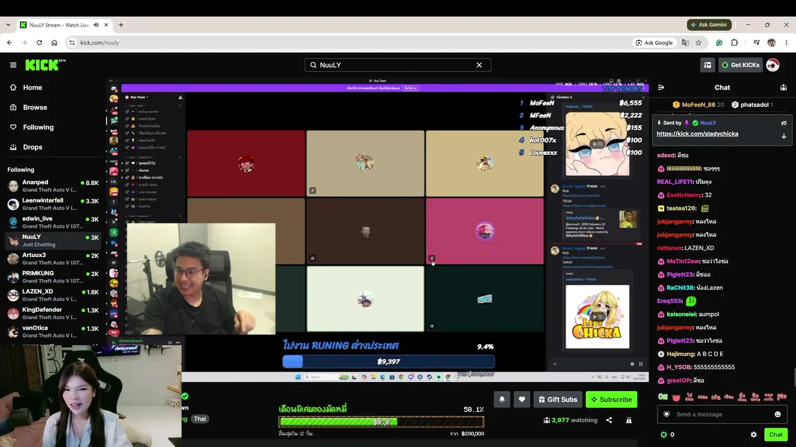Click the Gift Subs button

tap(558, 399)
